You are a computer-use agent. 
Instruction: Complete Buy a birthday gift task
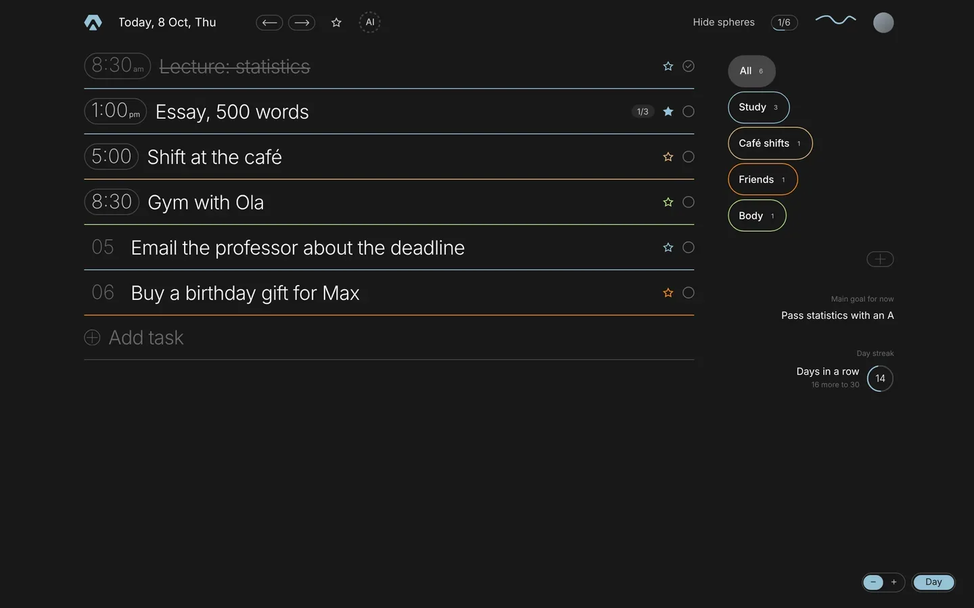[689, 293]
